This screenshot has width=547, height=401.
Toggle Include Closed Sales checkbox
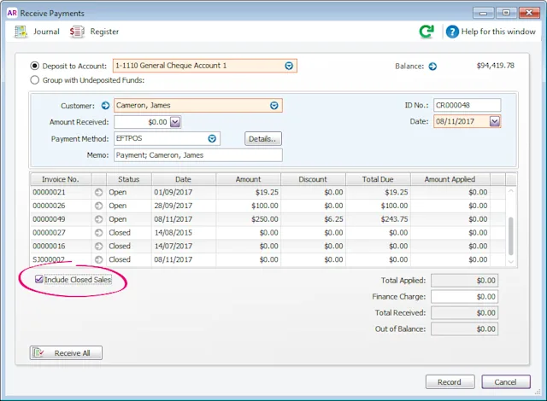coord(39,279)
